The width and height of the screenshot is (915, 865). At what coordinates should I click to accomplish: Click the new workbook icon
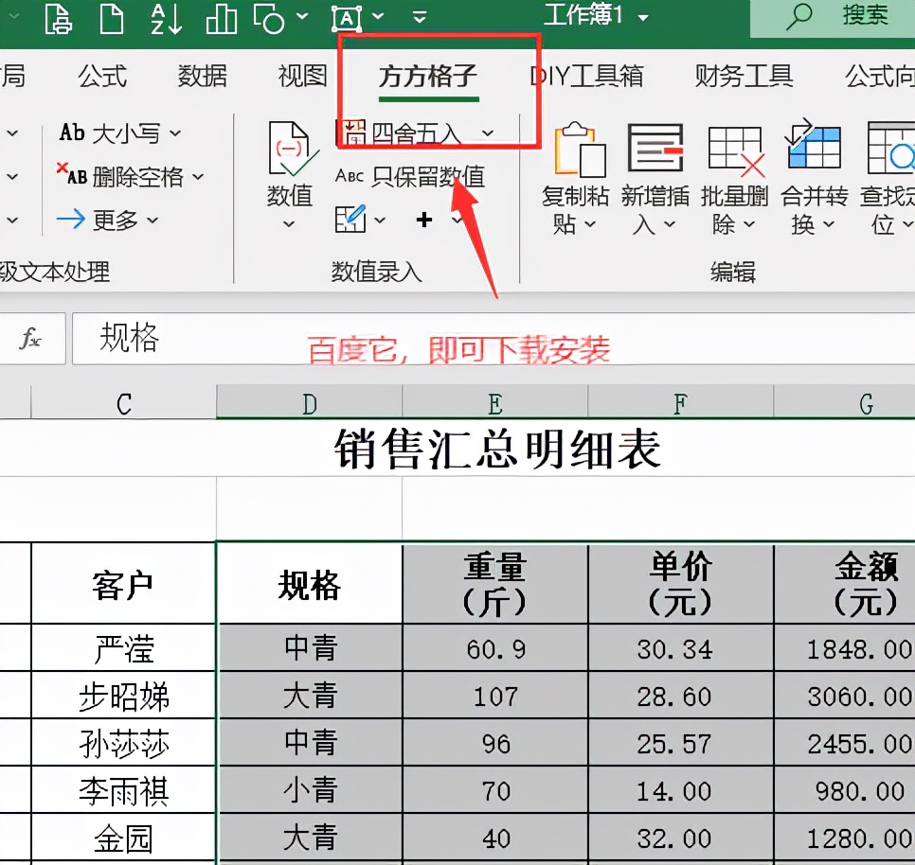point(112,17)
